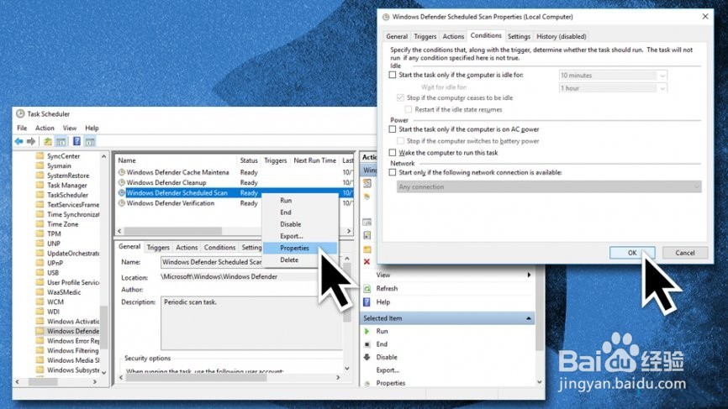
Task: Toggle 'Stop if the computer ceases to be idle'
Action: (400, 98)
